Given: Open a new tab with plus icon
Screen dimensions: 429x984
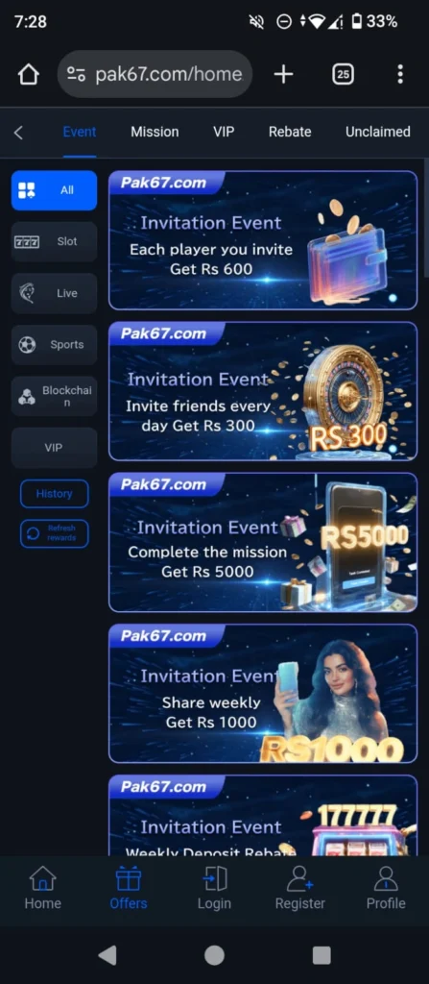Looking at the screenshot, I should (283, 75).
